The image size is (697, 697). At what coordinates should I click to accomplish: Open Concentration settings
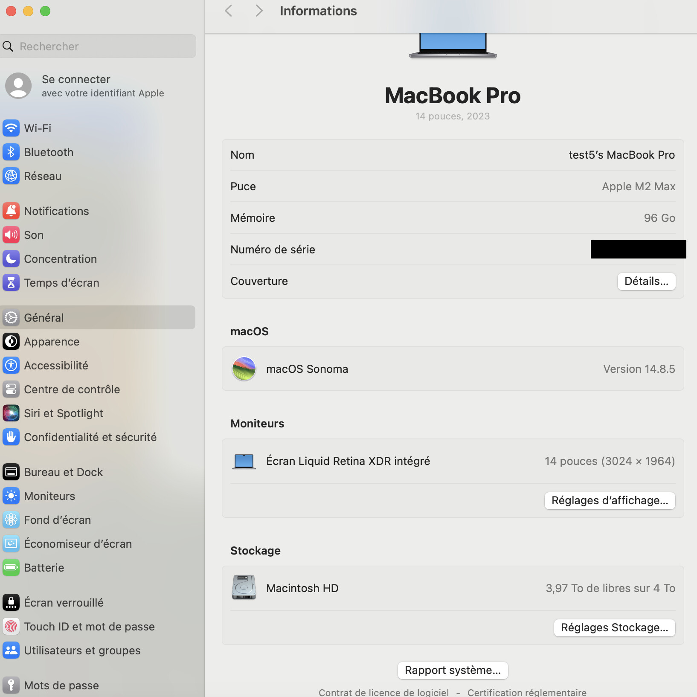60,258
